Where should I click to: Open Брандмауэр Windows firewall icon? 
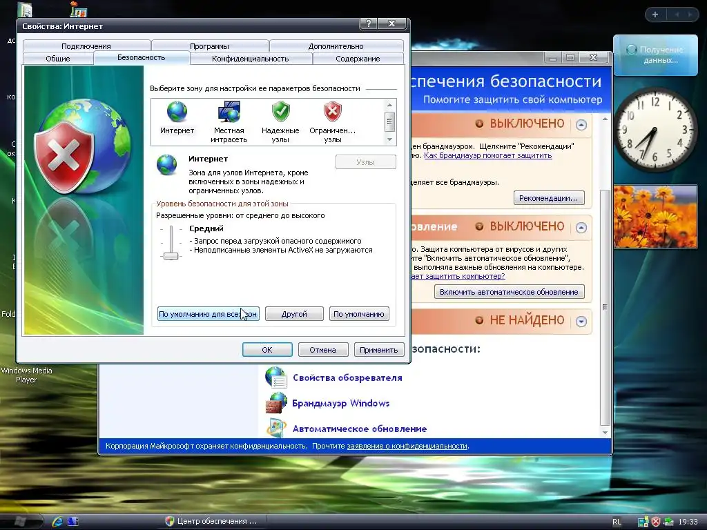(x=276, y=403)
